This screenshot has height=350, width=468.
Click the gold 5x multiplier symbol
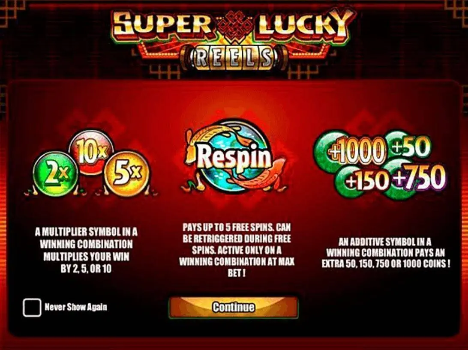[x=126, y=174]
